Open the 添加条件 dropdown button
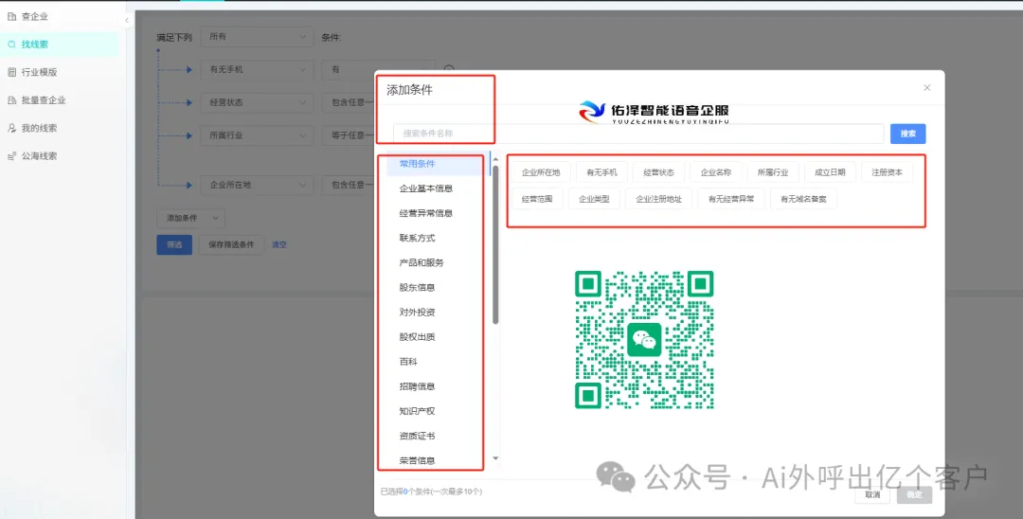This screenshot has height=519, width=1023. coord(190,218)
